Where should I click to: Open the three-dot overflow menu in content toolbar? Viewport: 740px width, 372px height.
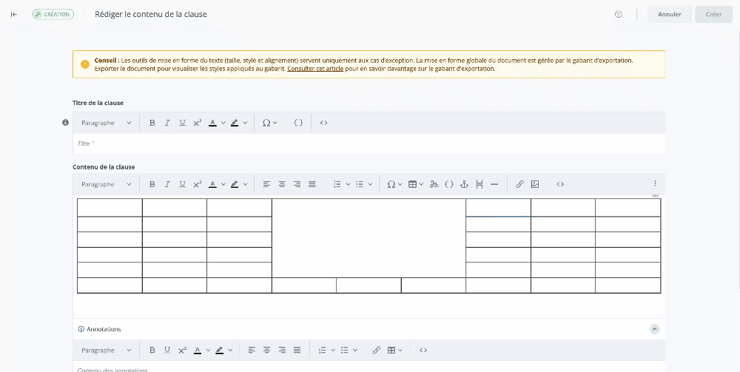click(x=655, y=184)
